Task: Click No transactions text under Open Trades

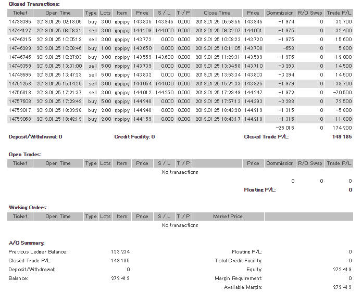Action: pyautogui.click(x=180, y=172)
